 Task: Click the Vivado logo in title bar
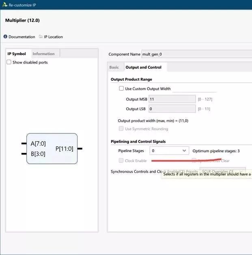pyautogui.click(x=4, y=4)
